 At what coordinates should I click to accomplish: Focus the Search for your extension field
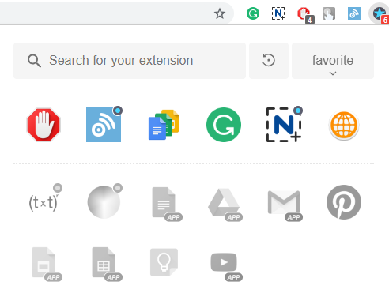point(130,61)
